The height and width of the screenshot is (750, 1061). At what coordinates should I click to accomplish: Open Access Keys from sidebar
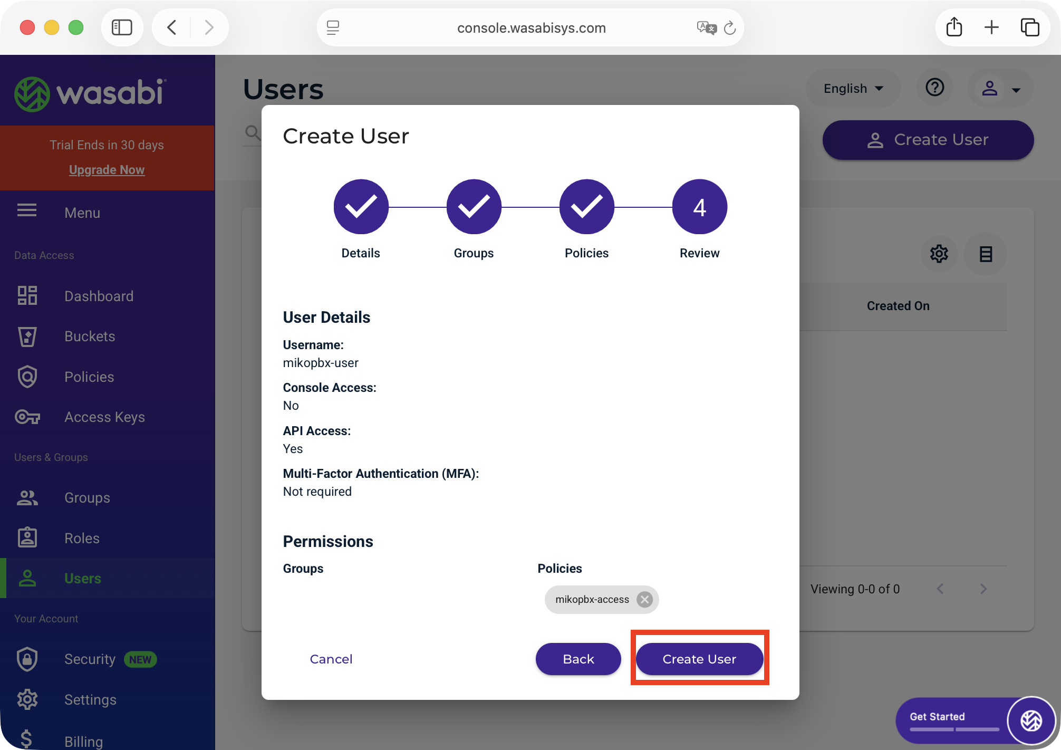104,417
